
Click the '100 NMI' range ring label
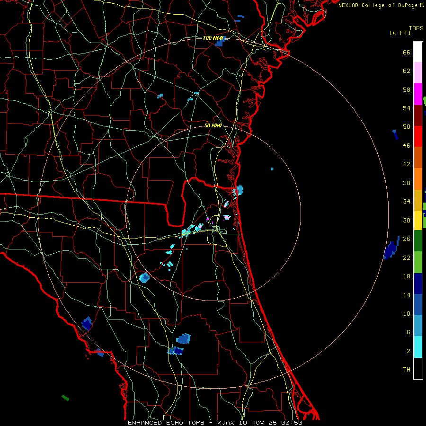(x=213, y=38)
